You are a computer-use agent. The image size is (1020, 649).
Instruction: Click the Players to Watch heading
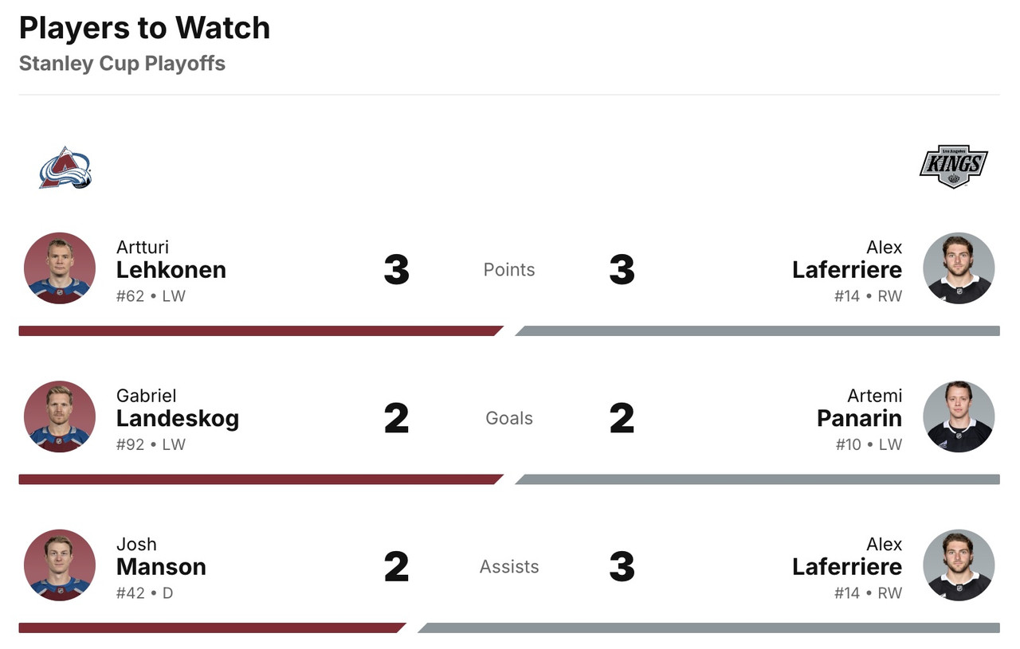click(144, 29)
